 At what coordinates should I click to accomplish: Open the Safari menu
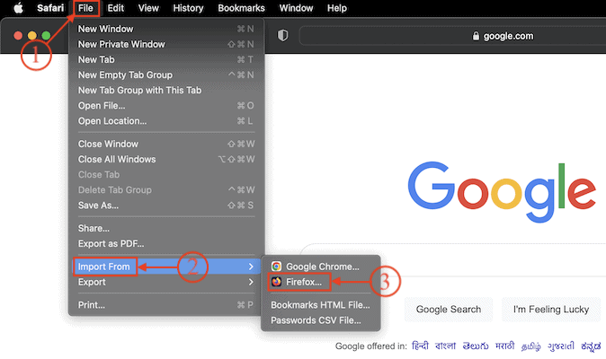50,8
